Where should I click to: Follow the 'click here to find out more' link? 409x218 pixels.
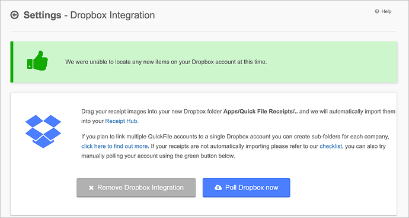click(114, 146)
